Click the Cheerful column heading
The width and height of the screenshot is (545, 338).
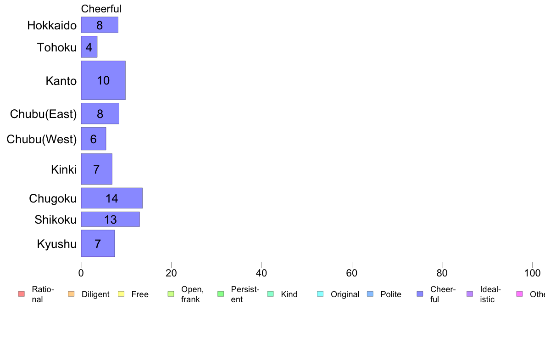(101, 9)
